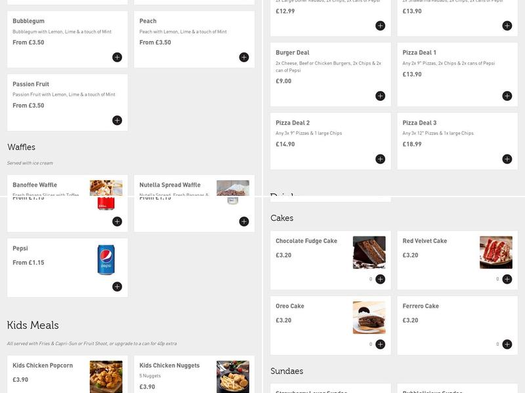Viewport: 525px width, 393px height.
Task: Add Burger Deal to basket
Action: pos(380,96)
